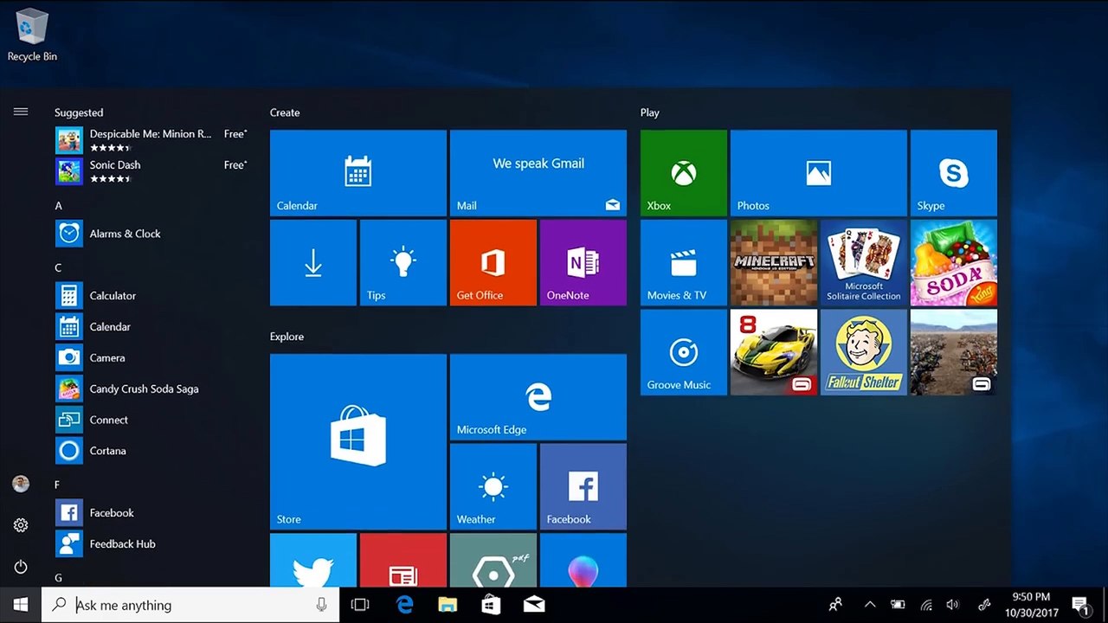Open File Explorer from the taskbar

point(448,605)
